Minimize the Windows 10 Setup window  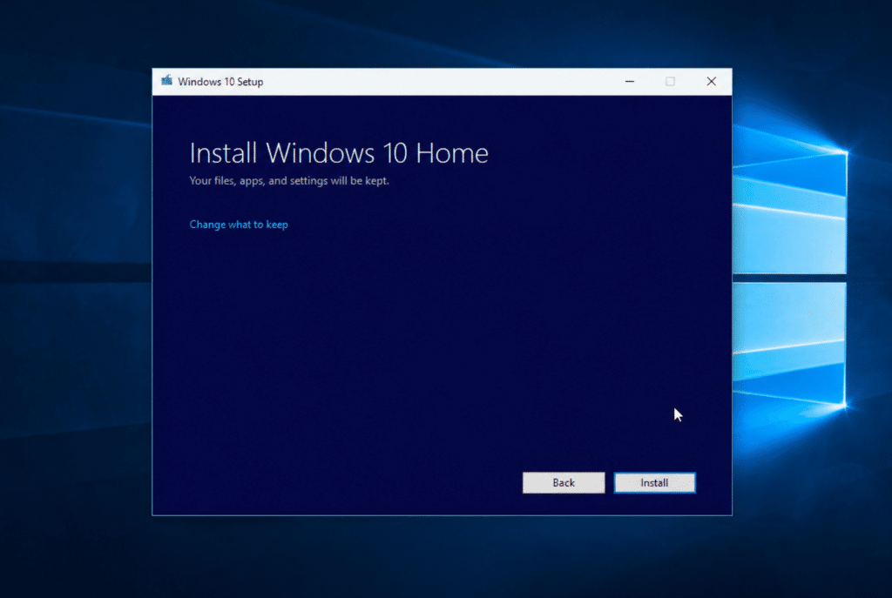[629, 81]
